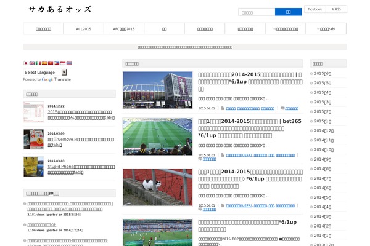This screenshot has width=370, height=246.
Task: Click the Google Translate attribution link
Action: coord(56,79)
